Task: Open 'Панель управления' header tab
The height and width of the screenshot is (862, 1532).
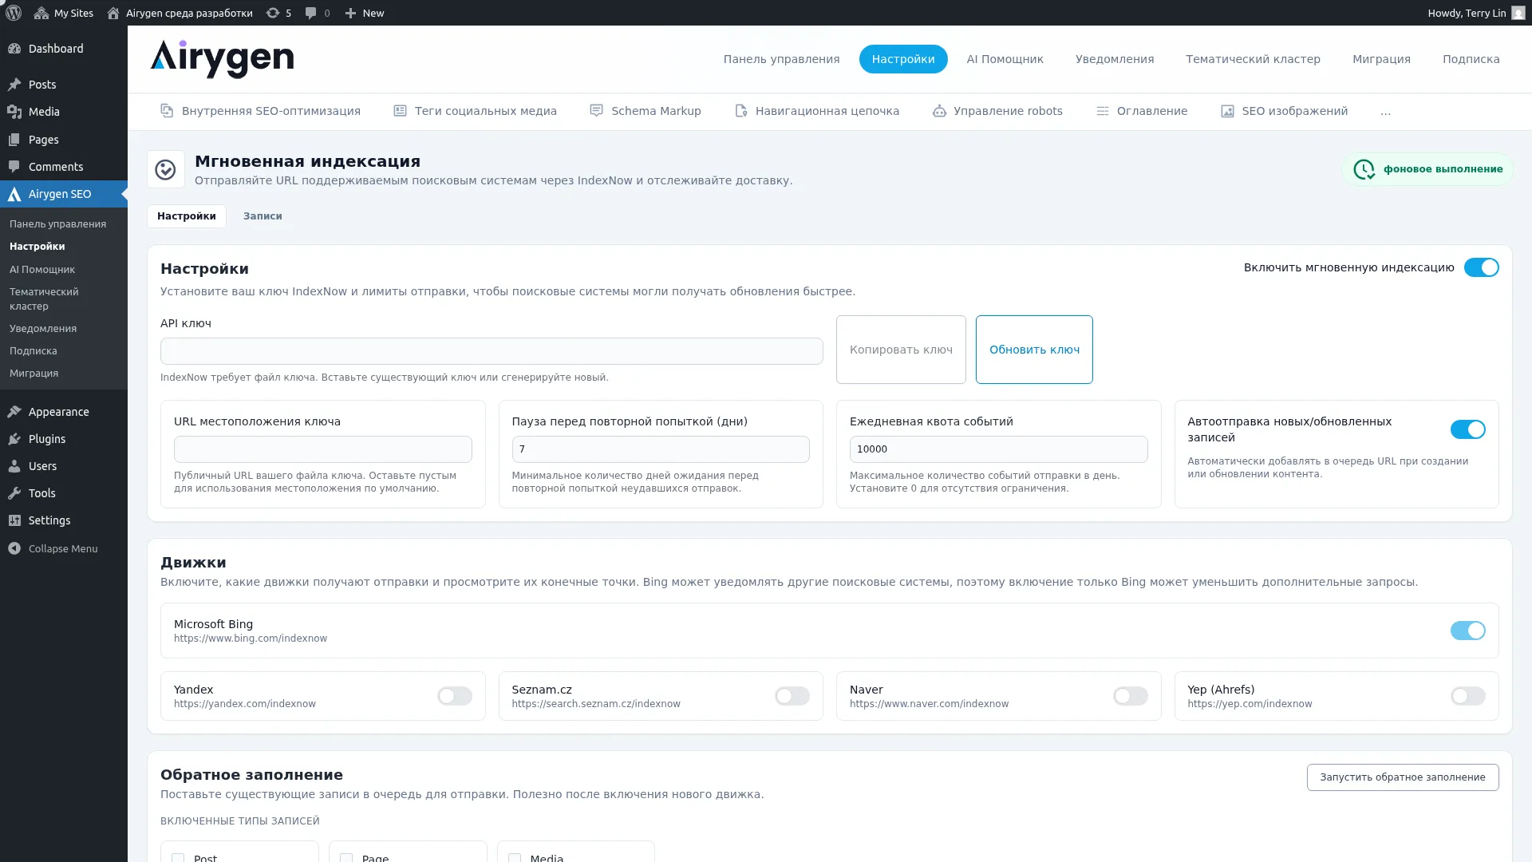Action: pyautogui.click(x=781, y=59)
